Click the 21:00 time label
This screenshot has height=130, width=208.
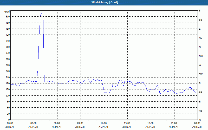pyautogui.click(x=174, y=123)
